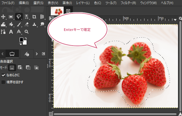The height and width of the screenshot is (116, 182).
Task: Open the ウィンドウ(W) menu
Action: point(148,3)
